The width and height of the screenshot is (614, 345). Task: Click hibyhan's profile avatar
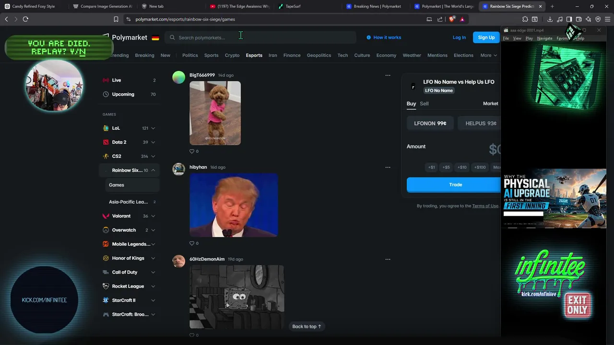click(178, 169)
